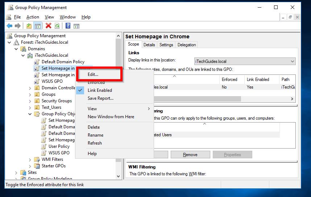Screen dimensions: 311x197
Task: Go up one level with folder icon
Action: tap(29, 26)
